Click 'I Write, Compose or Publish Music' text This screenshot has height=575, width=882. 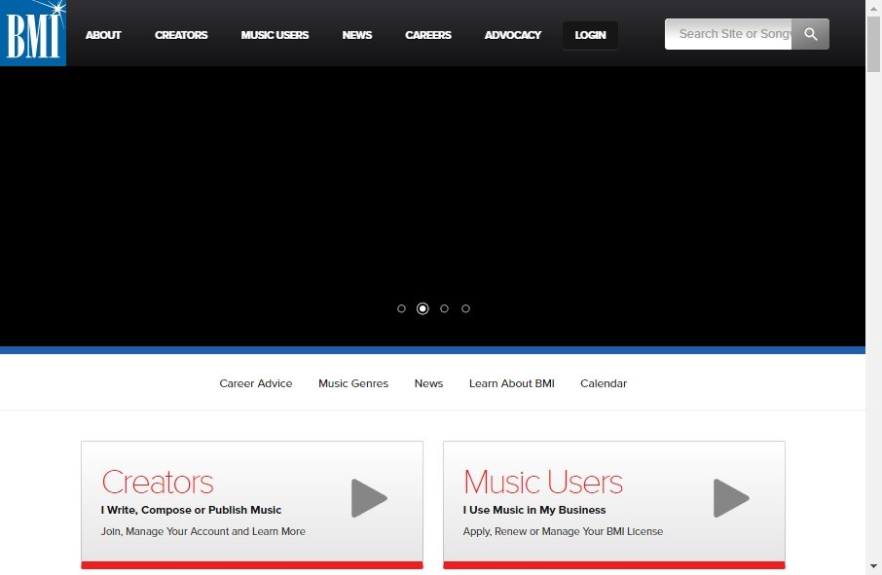pos(191,510)
